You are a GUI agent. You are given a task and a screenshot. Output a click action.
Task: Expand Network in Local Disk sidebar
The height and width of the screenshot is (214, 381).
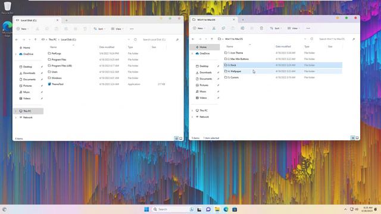(16, 118)
